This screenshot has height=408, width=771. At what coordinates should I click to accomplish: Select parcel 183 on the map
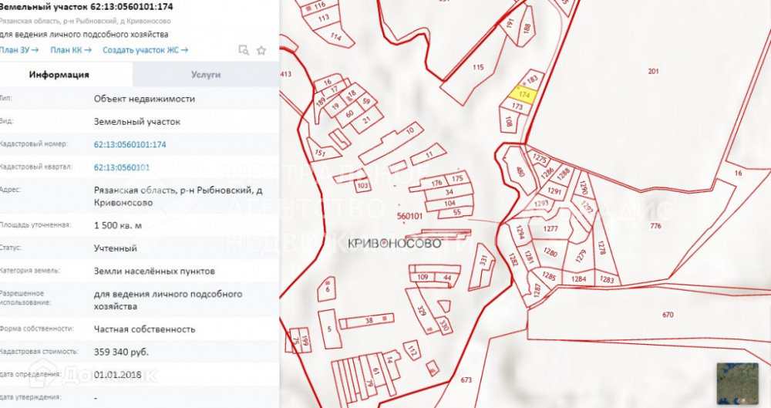tap(532, 79)
